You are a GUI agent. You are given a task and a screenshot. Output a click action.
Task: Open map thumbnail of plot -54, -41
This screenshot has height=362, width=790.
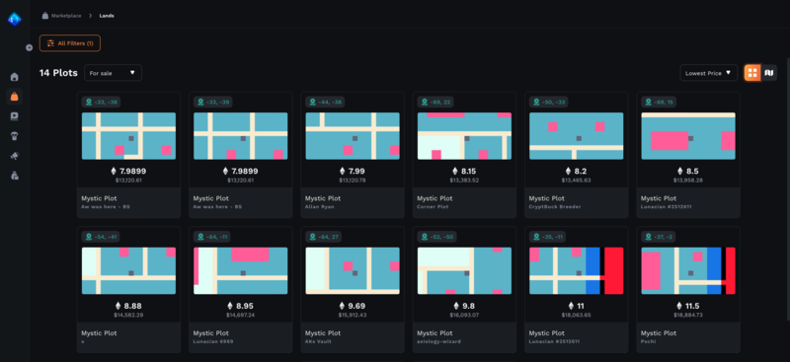[129, 270]
